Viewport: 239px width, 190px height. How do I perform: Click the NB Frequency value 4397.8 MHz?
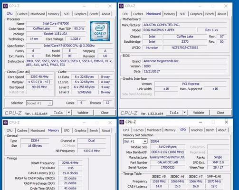point(92,151)
